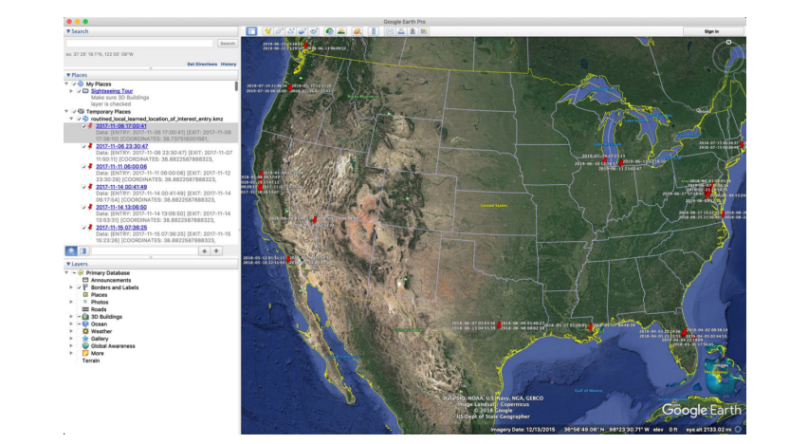
Task: Click the Places search magnifier button
Action: [x=71, y=251]
